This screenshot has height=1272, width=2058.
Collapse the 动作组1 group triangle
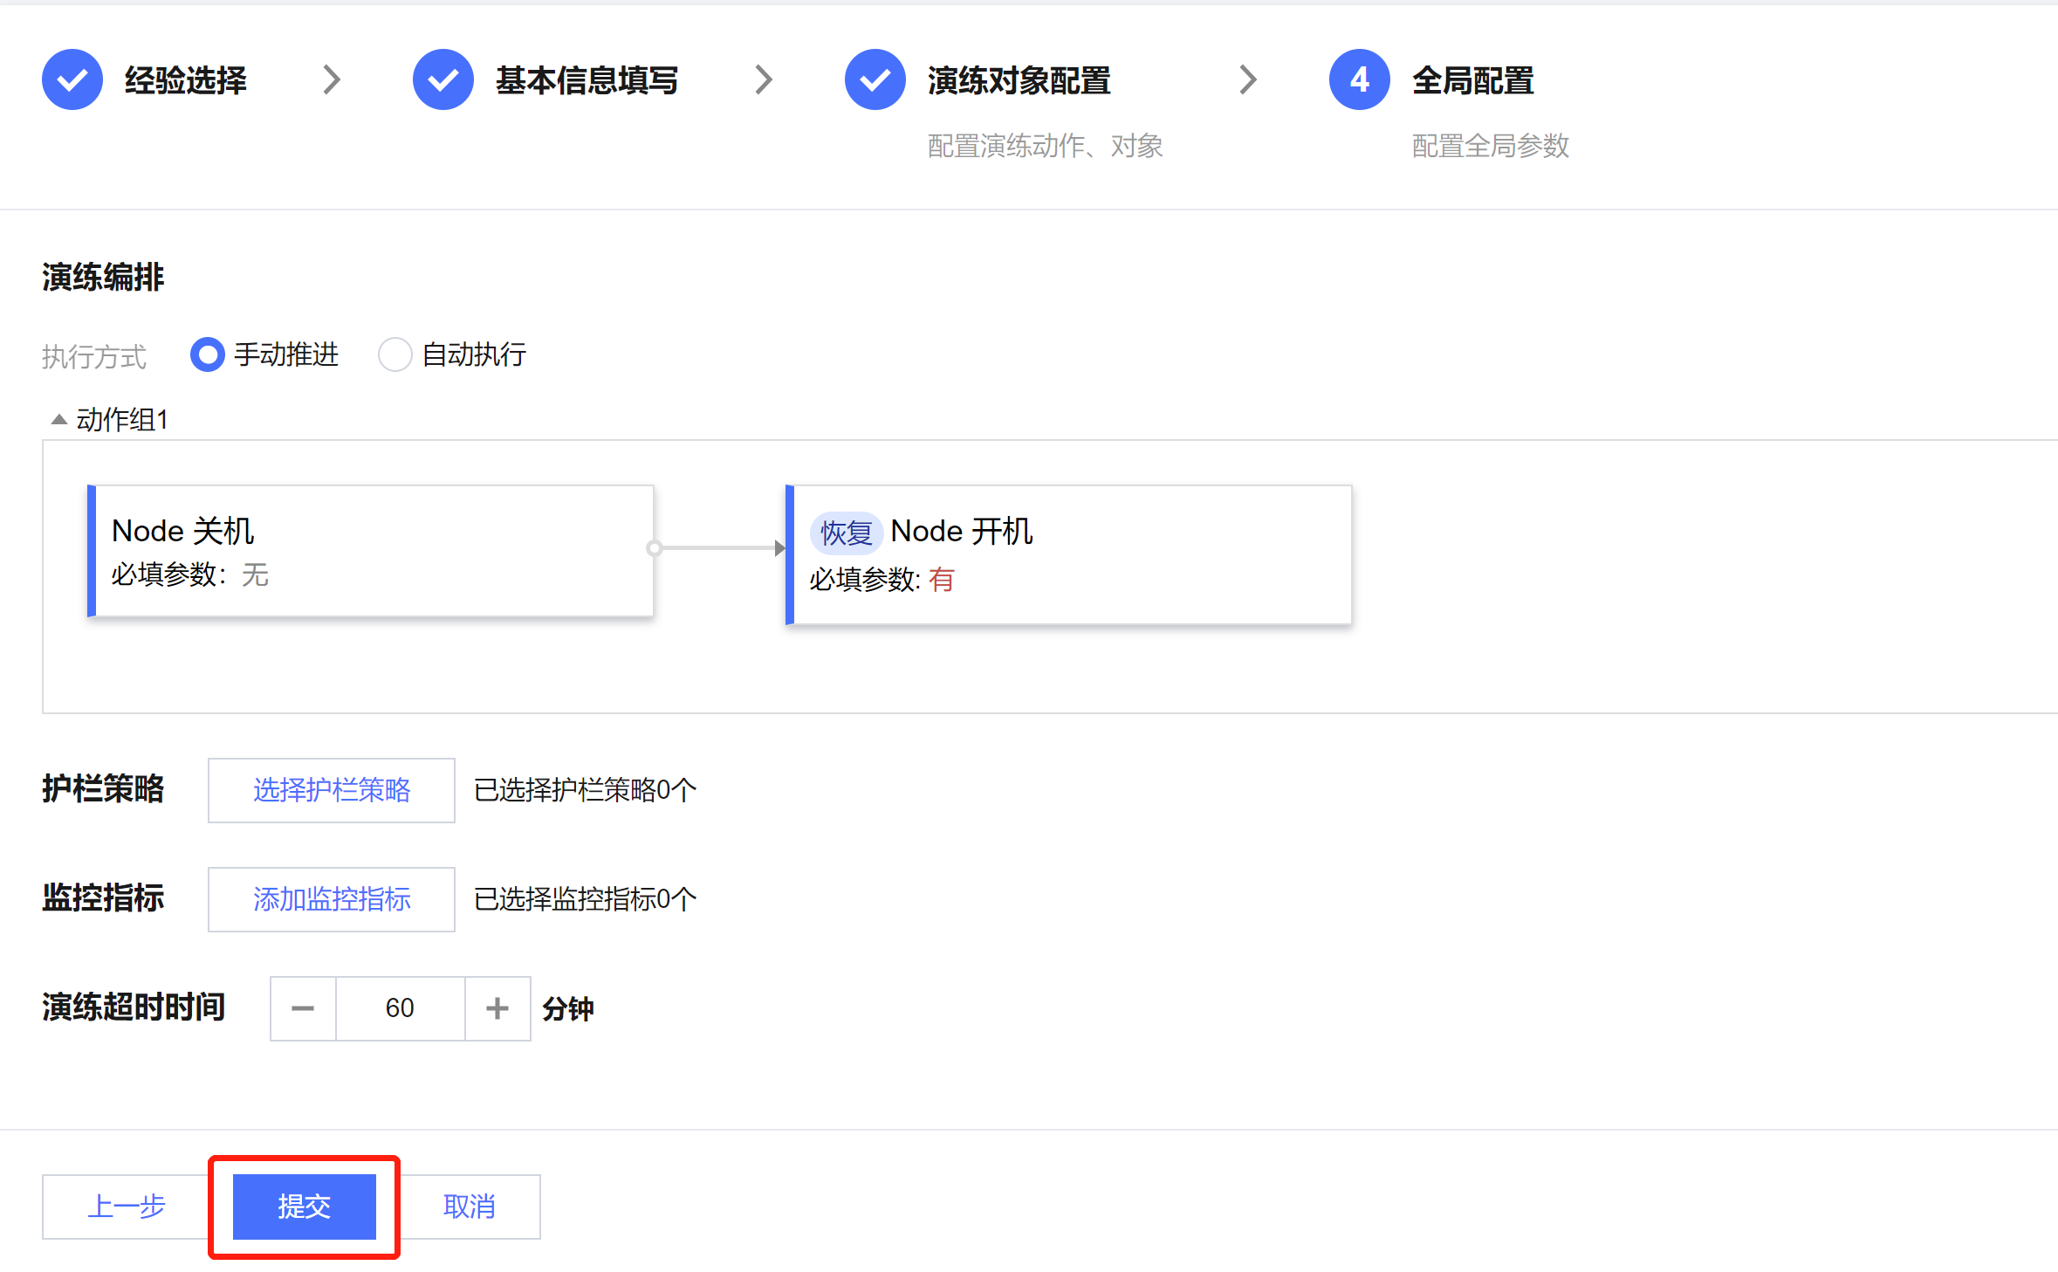pyautogui.click(x=58, y=420)
